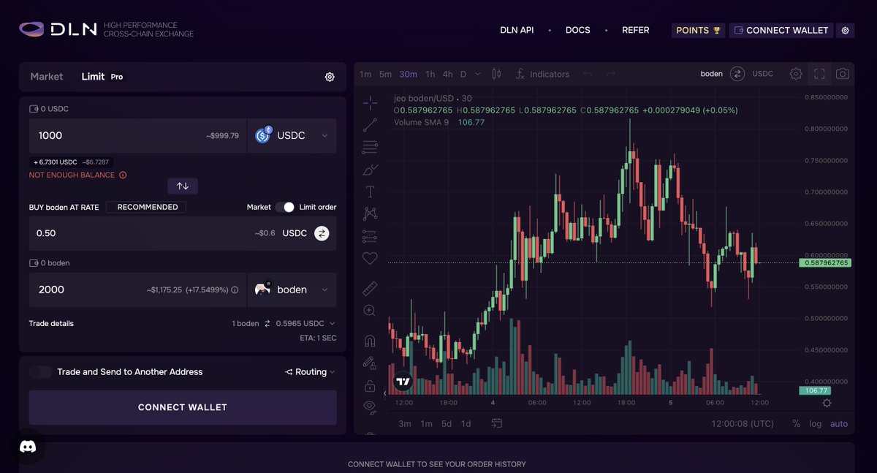Toggle hide all drawings eye icon

coord(371,406)
